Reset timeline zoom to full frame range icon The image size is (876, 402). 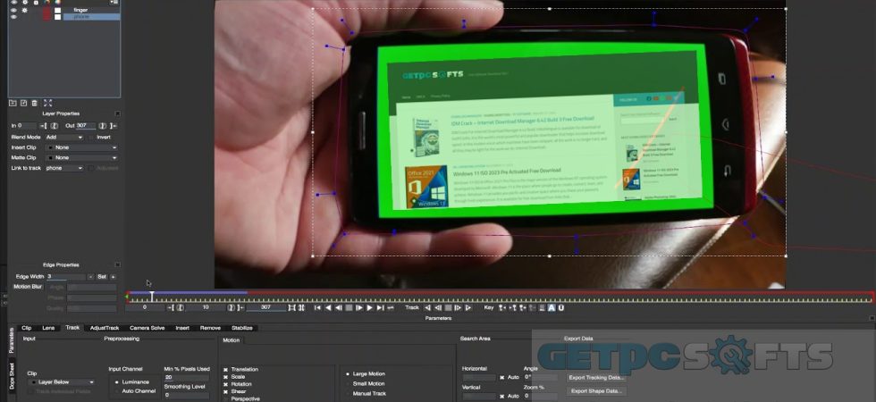(301, 307)
